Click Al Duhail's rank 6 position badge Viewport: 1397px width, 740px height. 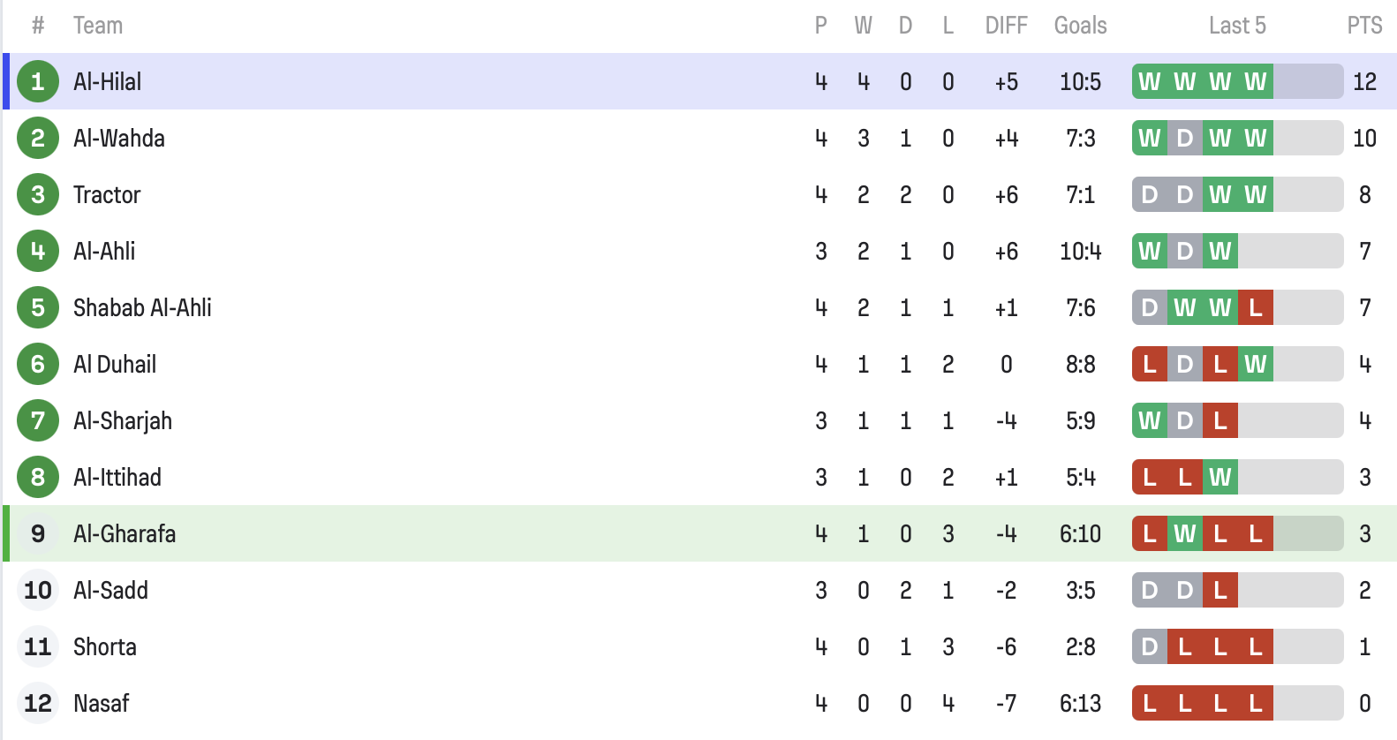pyautogui.click(x=38, y=364)
